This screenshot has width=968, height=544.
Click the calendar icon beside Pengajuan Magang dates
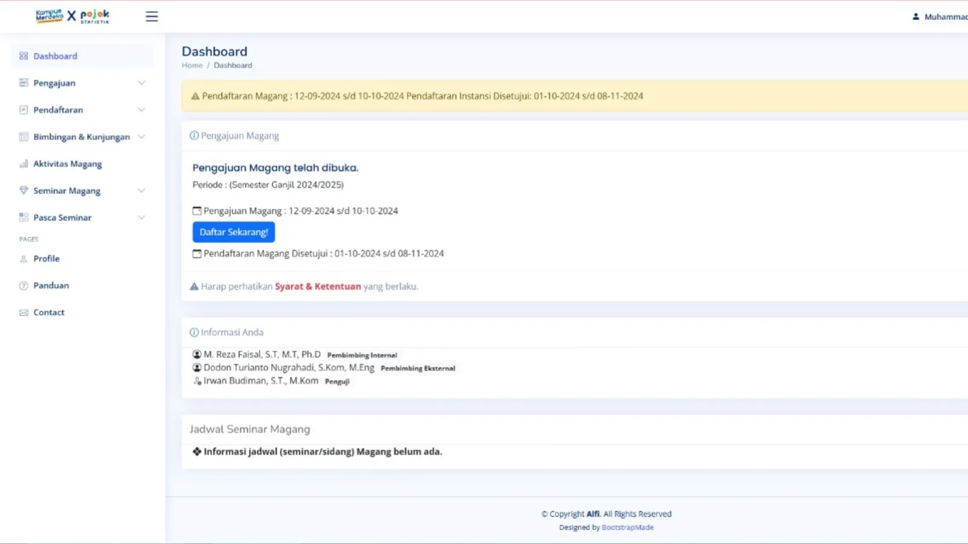pyautogui.click(x=197, y=211)
